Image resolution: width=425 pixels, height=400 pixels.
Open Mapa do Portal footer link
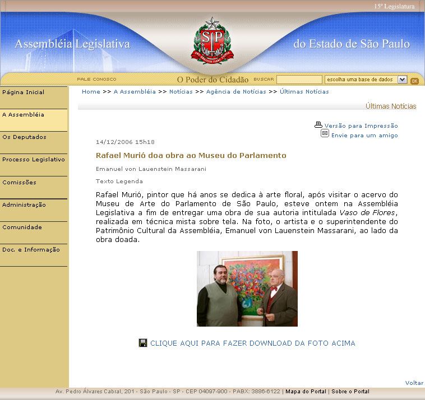tap(306, 392)
